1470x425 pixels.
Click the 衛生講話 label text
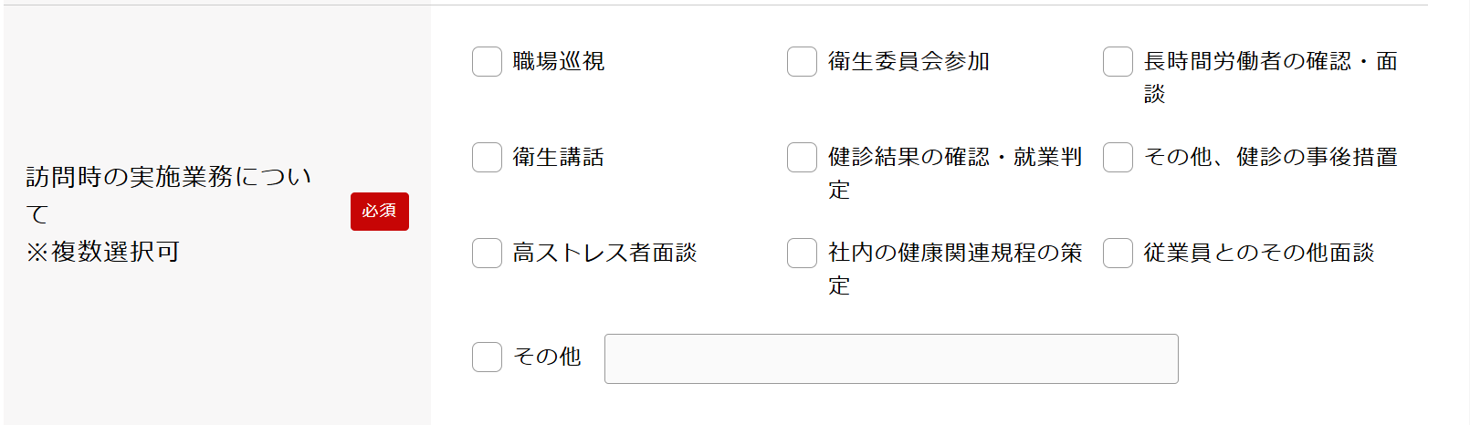point(558,158)
